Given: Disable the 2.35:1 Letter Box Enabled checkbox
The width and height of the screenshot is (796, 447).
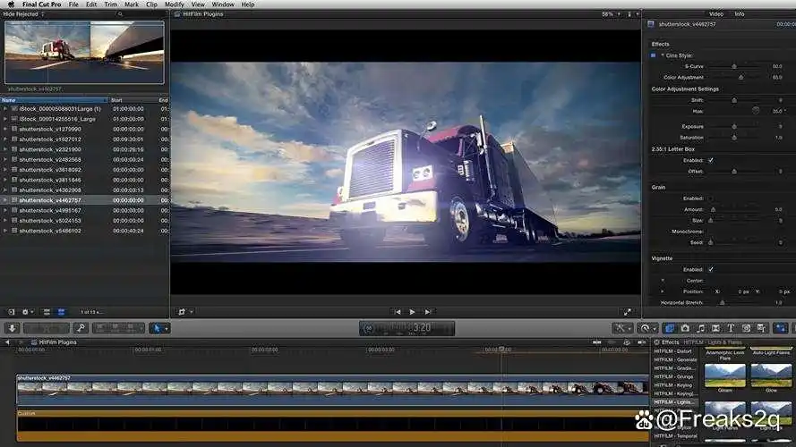Looking at the screenshot, I should 711,160.
